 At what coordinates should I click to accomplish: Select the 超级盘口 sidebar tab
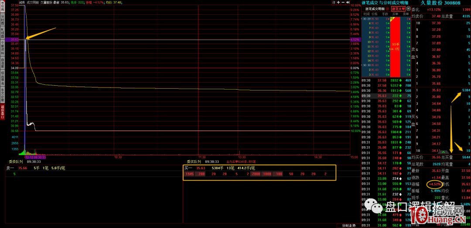click(x=3, y=111)
